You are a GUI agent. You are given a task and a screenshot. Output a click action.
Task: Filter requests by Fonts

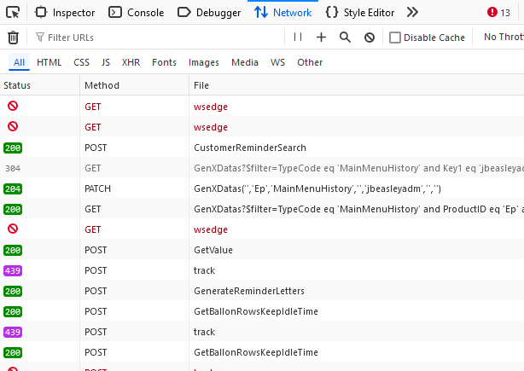[164, 62]
